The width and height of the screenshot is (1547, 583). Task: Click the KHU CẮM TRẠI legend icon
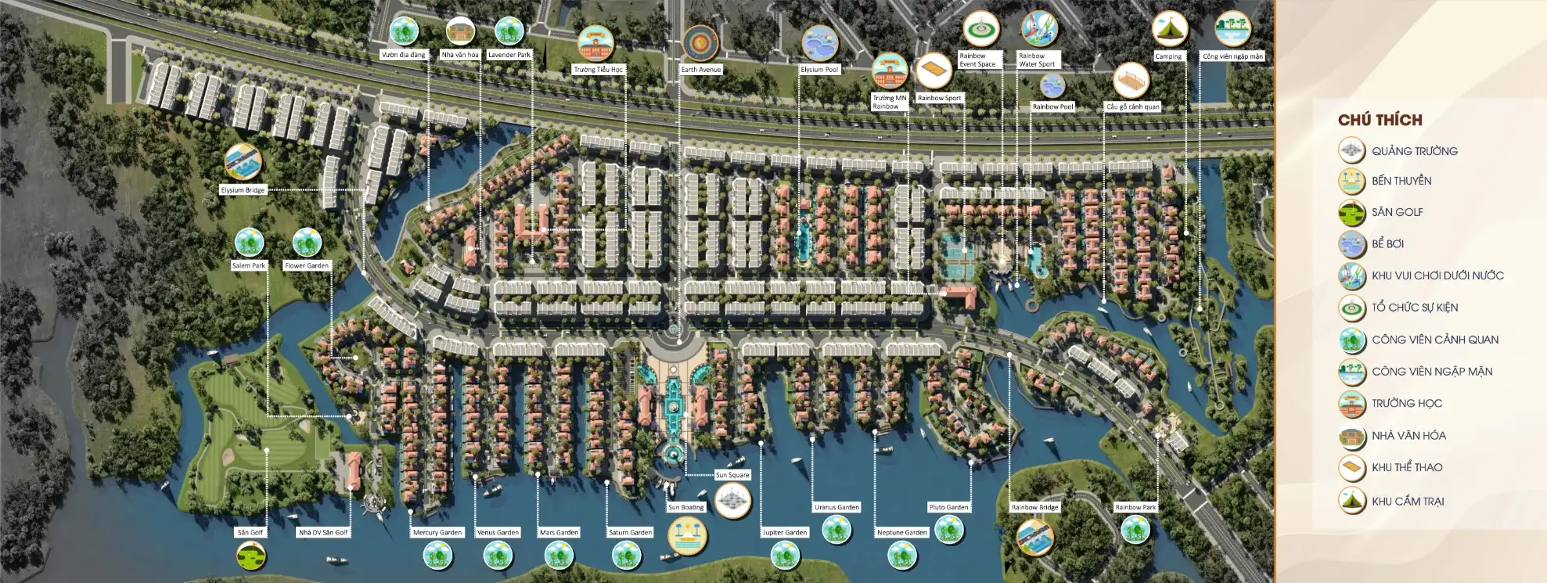point(1351,501)
